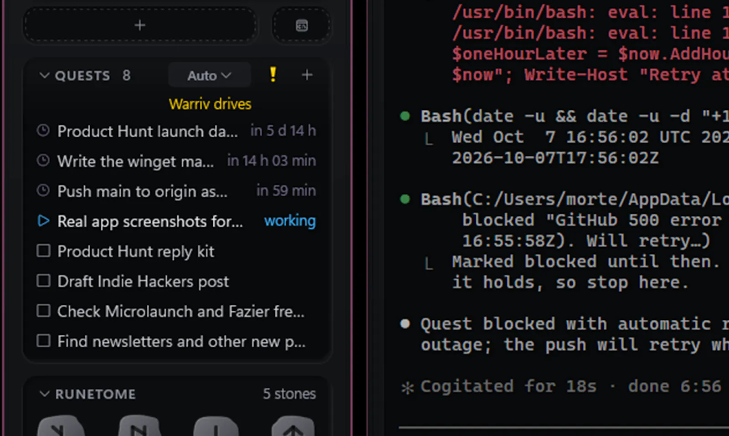Screen dimensions: 729x436
Task: Open the Push main to origin quest
Action: tap(142, 191)
